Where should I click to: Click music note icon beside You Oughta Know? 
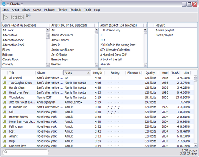point(5,83)
